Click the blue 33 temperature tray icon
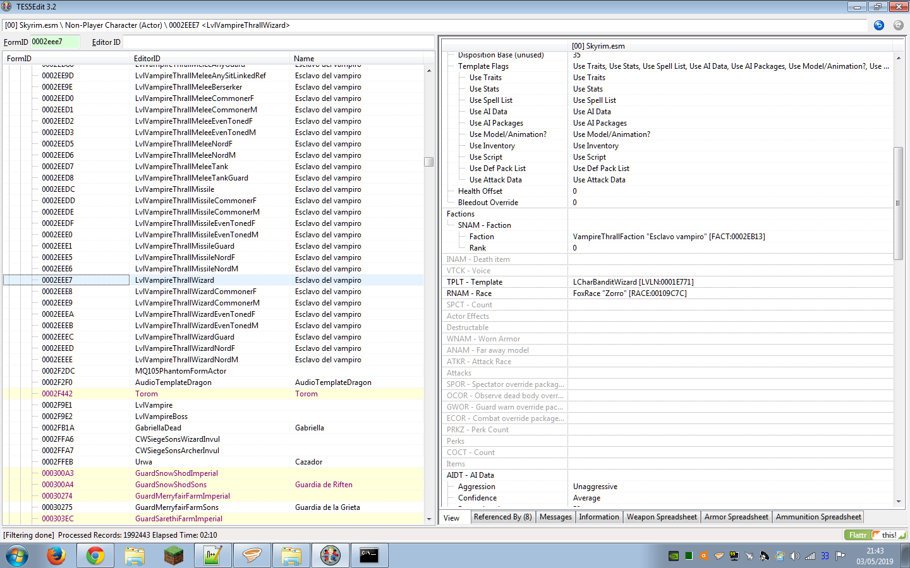 click(825, 556)
